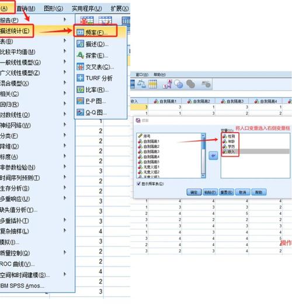Open the 图形(G) graphs menu
The height and width of the screenshot is (306, 292).
click(x=53, y=8)
